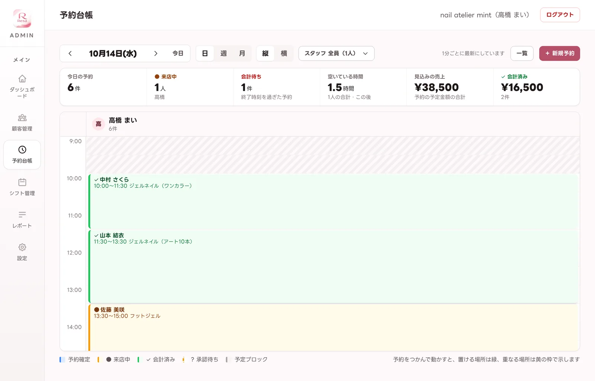Open the 一覧 list view

pyautogui.click(x=522, y=54)
